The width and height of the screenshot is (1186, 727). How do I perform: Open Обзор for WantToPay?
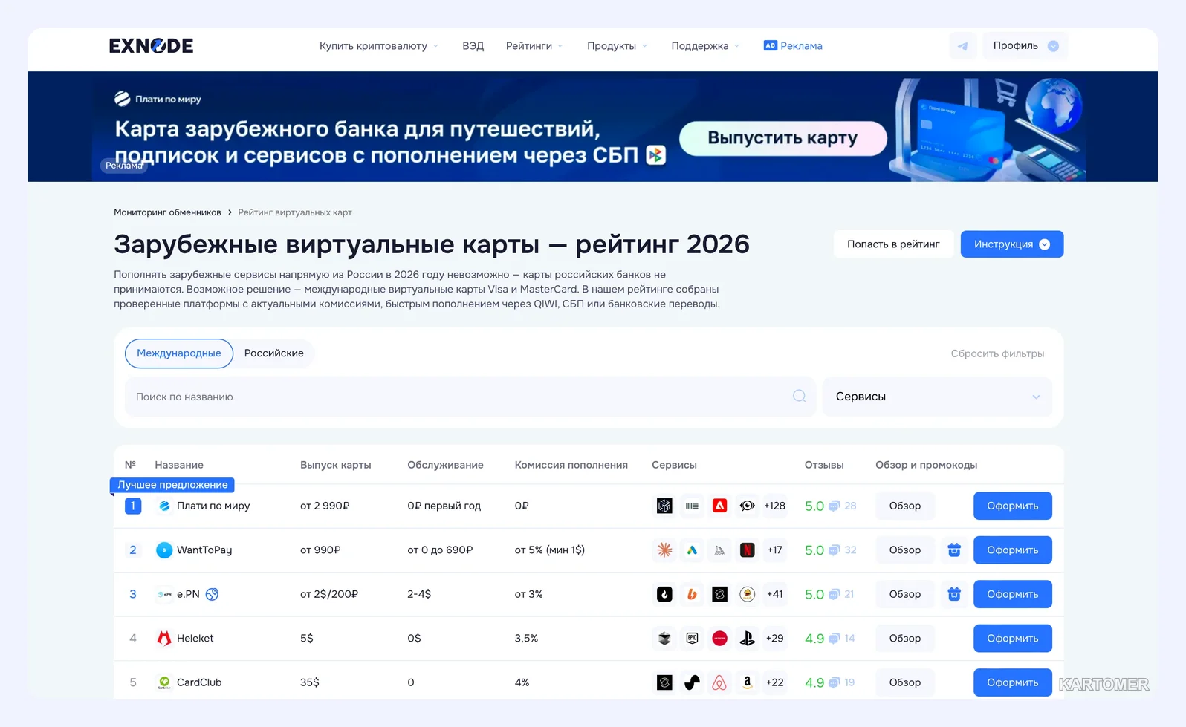[904, 550]
